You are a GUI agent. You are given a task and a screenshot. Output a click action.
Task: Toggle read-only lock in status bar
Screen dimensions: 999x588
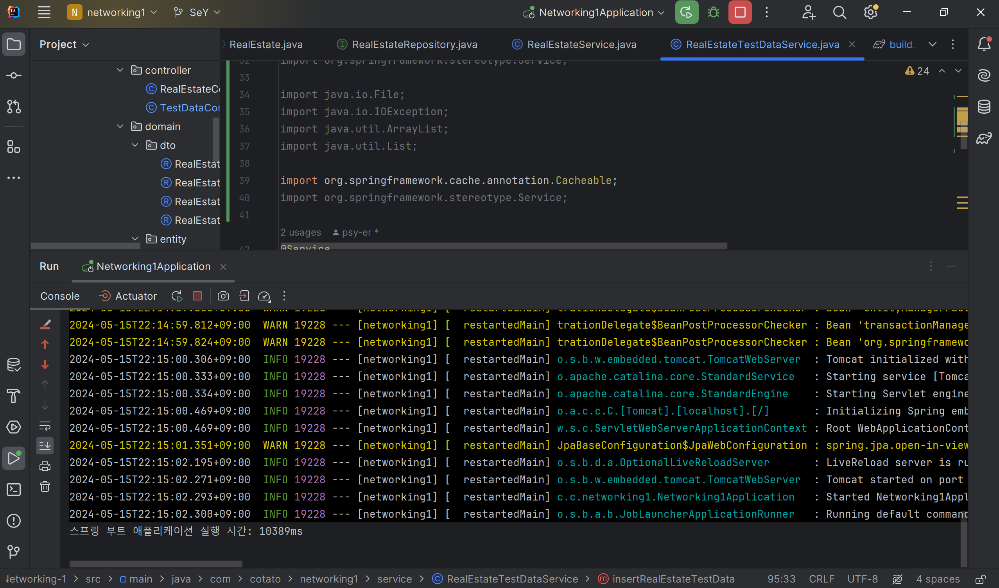click(x=981, y=579)
